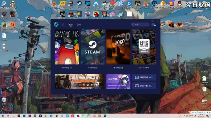Open the Steam desktop shortcut

click(x=79, y=5)
